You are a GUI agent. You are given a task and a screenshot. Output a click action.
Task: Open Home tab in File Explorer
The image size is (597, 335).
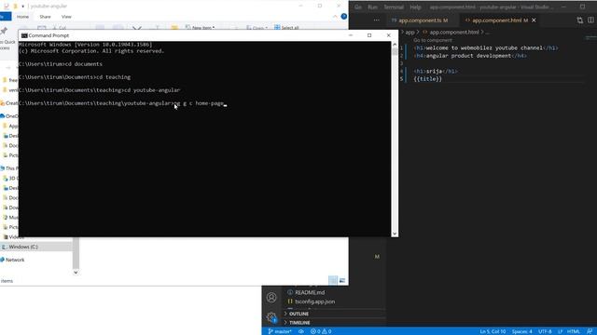(x=22, y=17)
